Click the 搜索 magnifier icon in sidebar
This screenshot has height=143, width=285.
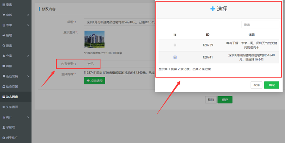(x=4, y=46)
